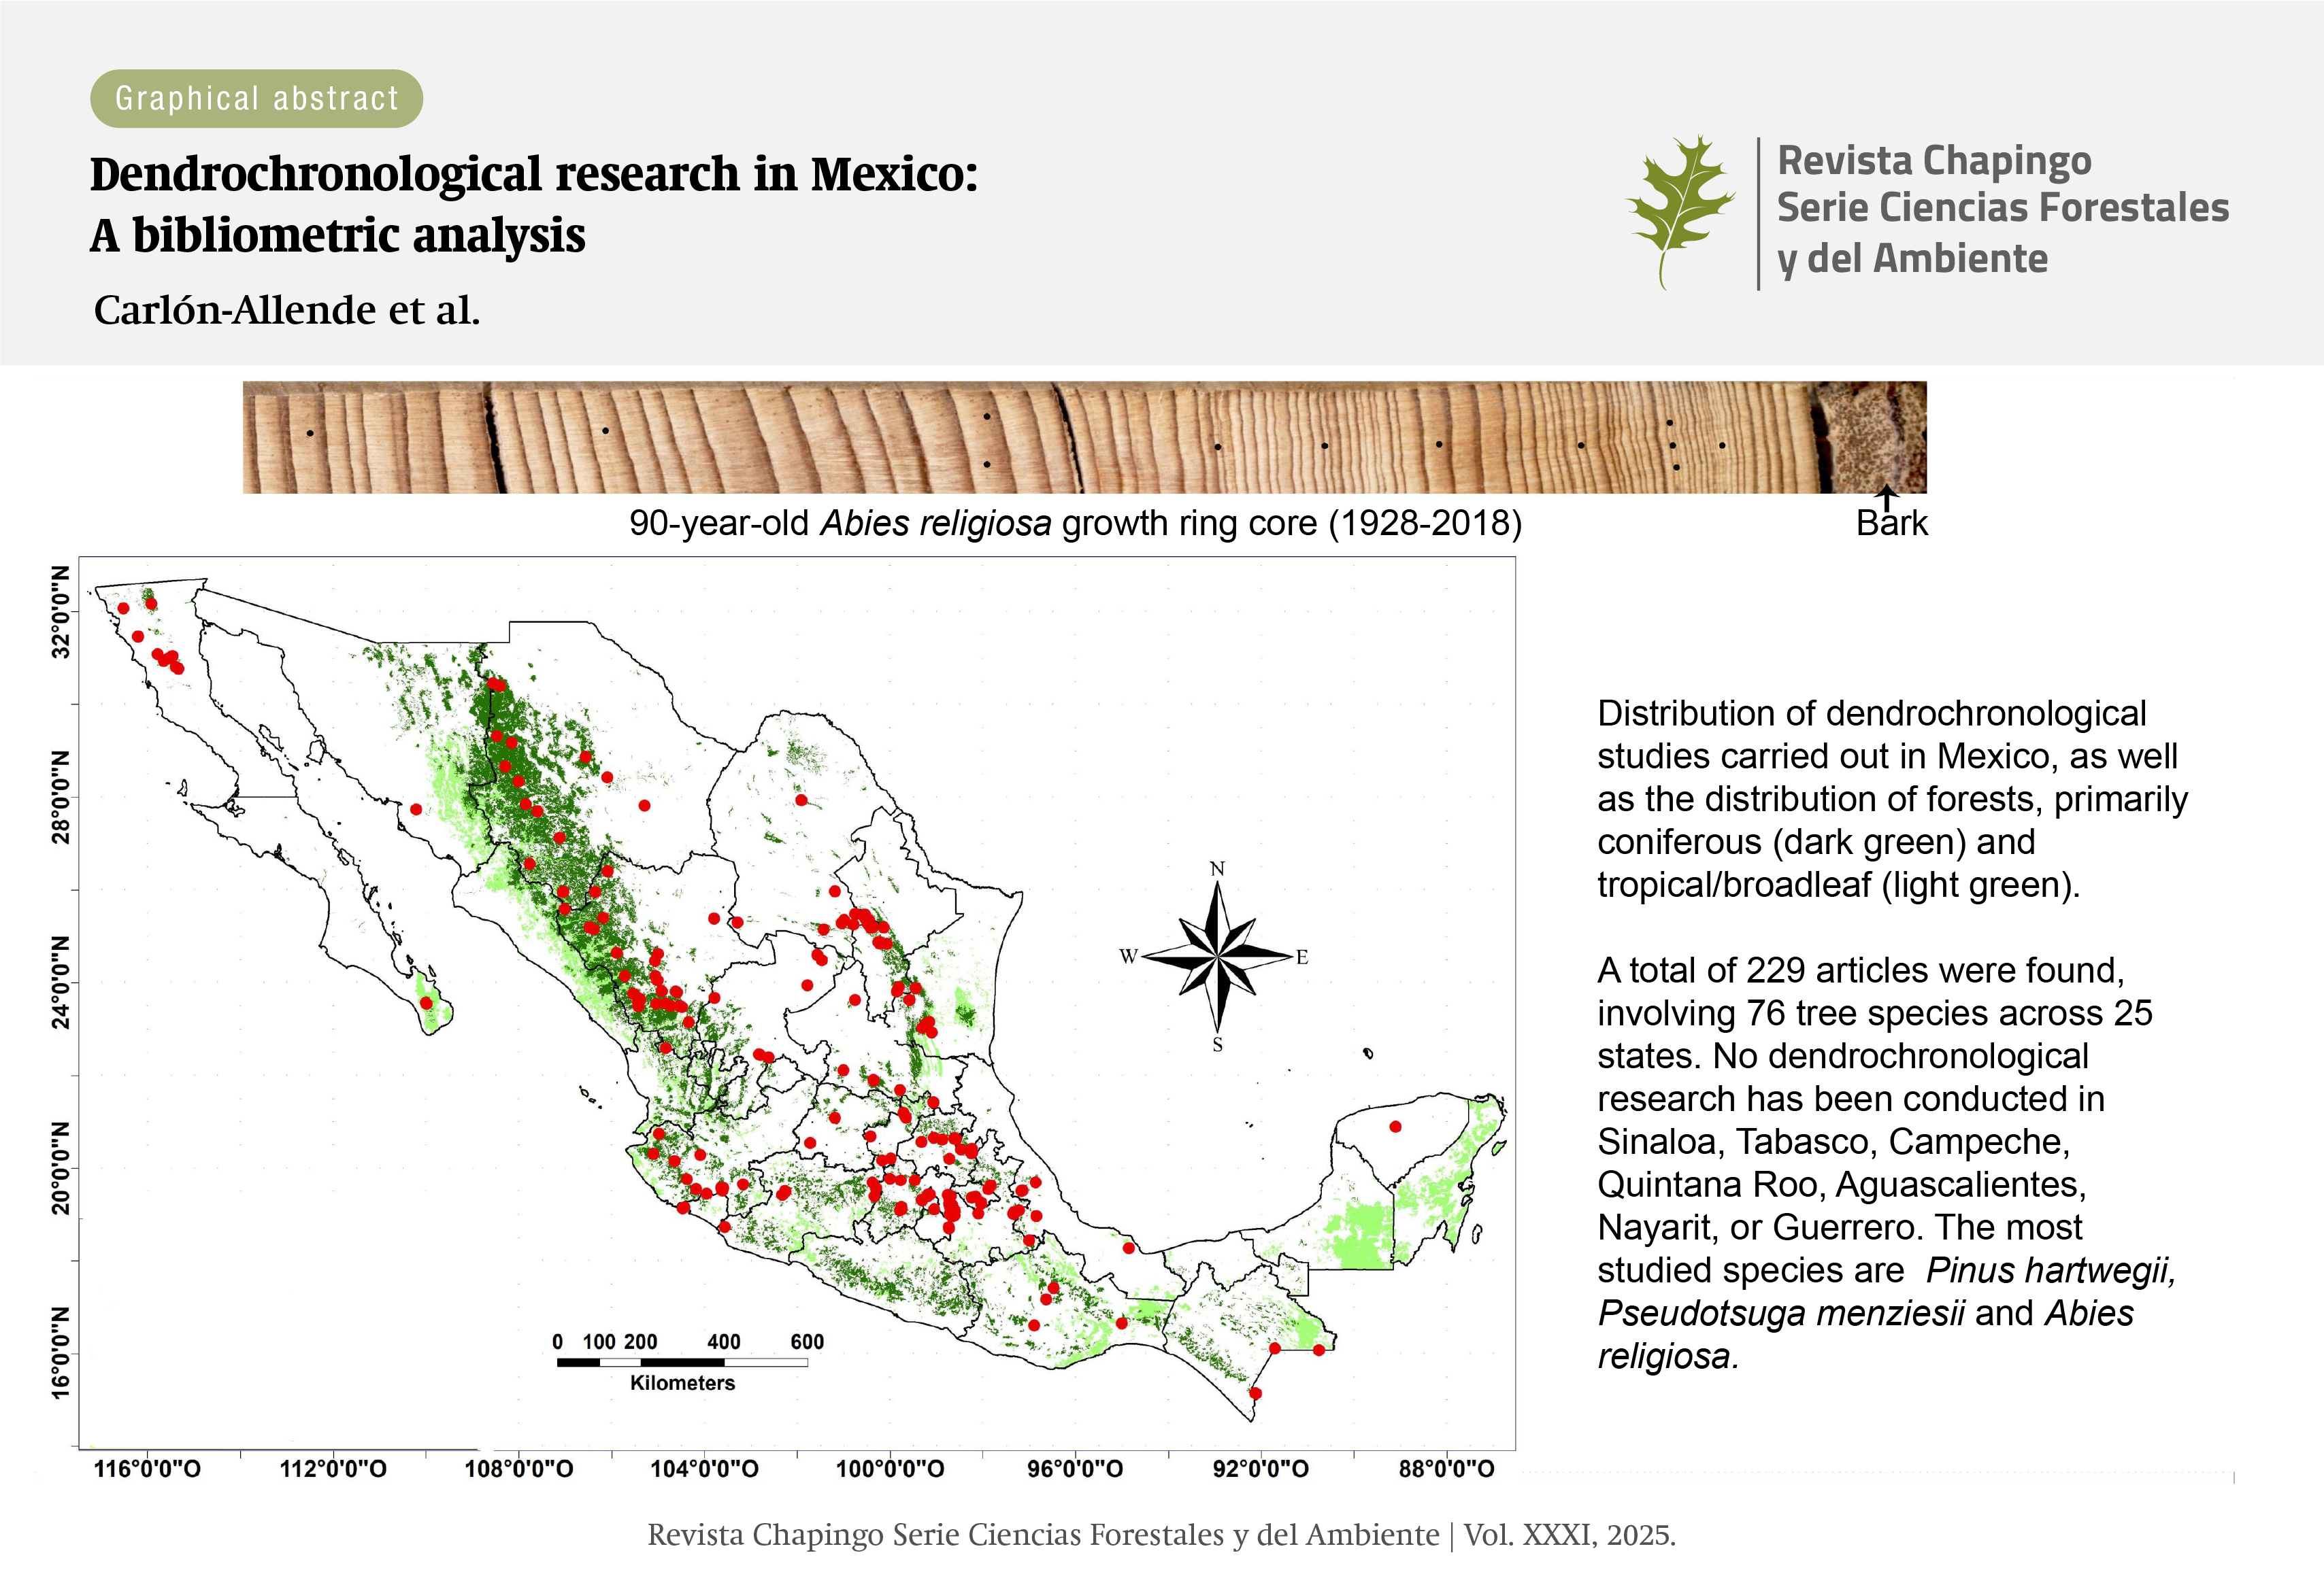Click the red dot in Baja California Sur
This screenshot has height=1587, width=2324.
(426, 1002)
